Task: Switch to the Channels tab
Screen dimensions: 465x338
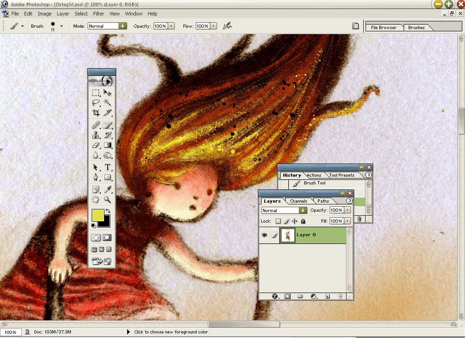Action: tap(298, 201)
